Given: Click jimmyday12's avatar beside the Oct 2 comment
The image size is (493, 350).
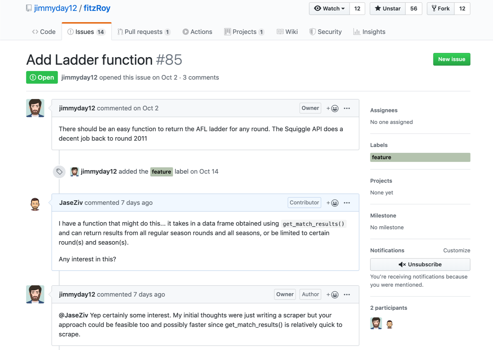Looking at the screenshot, I should click(35, 108).
